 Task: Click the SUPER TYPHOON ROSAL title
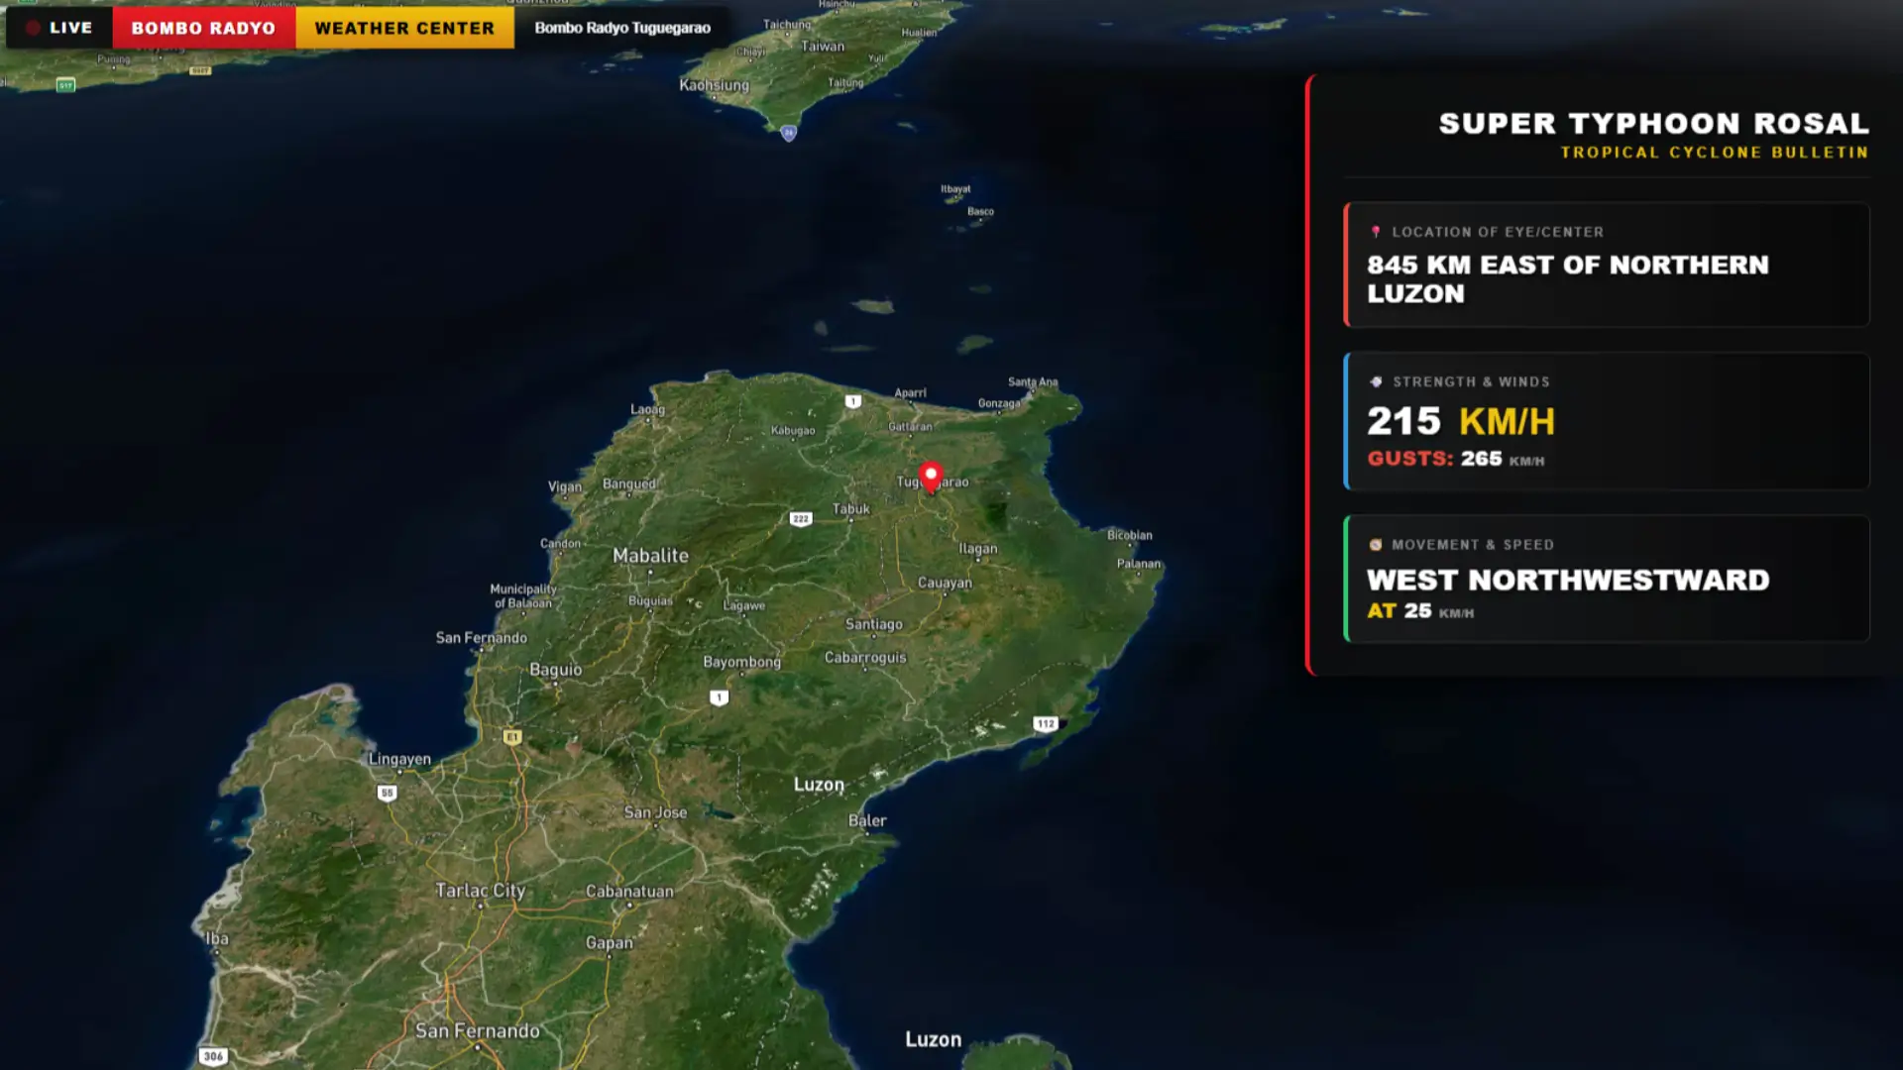(x=1653, y=124)
